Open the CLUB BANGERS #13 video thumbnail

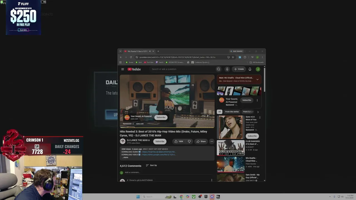pos(231,148)
